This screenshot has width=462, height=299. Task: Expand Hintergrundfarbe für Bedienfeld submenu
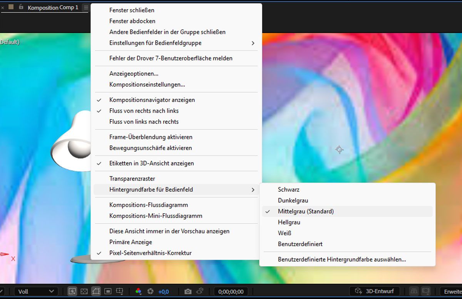coord(176,189)
